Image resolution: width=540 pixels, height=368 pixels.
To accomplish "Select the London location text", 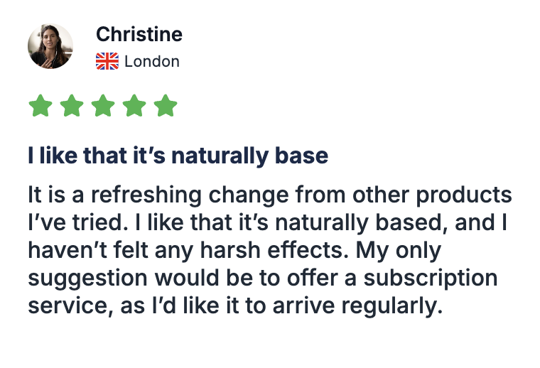I will coord(151,61).
